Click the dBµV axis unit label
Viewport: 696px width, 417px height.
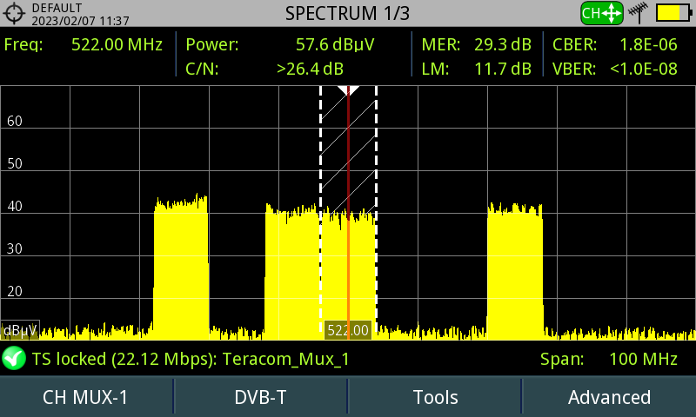coord(20,330)
